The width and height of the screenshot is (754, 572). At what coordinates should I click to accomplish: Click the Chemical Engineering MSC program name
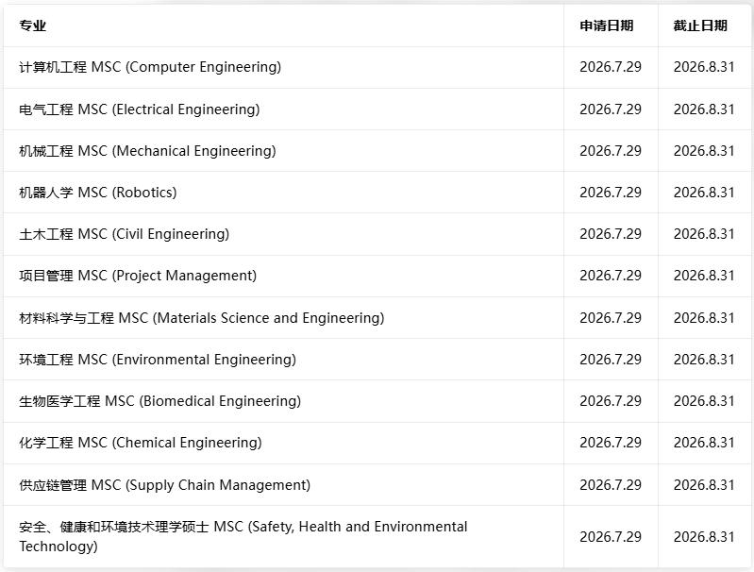point(141,443)
